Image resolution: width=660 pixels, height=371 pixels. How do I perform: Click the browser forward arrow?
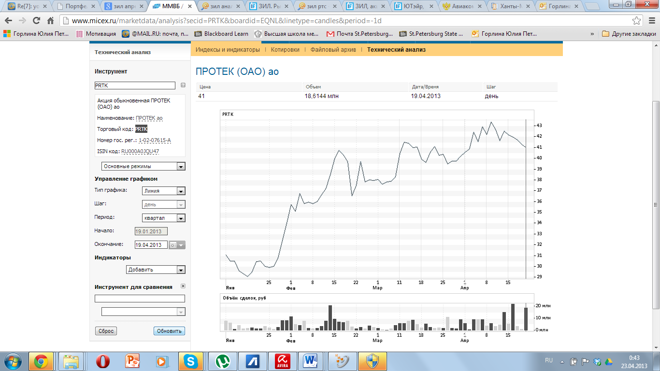22,21
